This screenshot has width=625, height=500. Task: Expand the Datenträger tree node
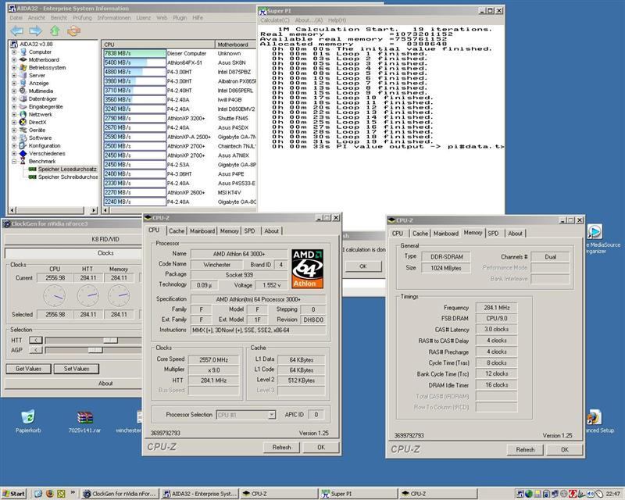pos(14,99)
